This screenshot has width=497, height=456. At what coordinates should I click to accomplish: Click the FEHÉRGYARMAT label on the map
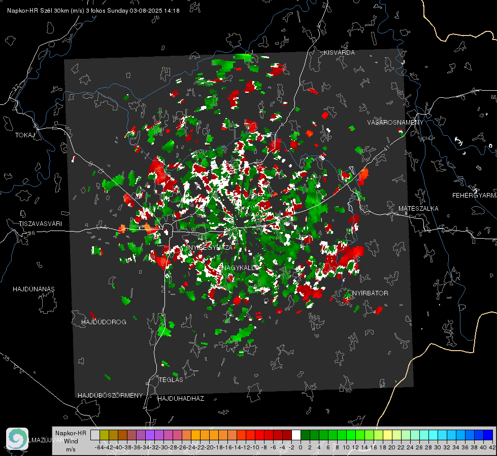coord(475,196)
